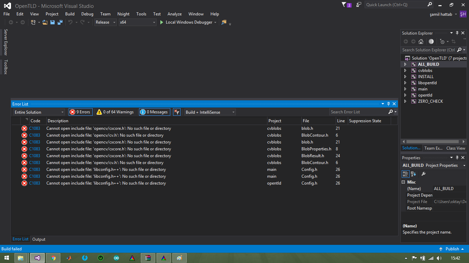
Task: Click the C1083 link for BlobProperties.h
Action: (x=35, y=149)
